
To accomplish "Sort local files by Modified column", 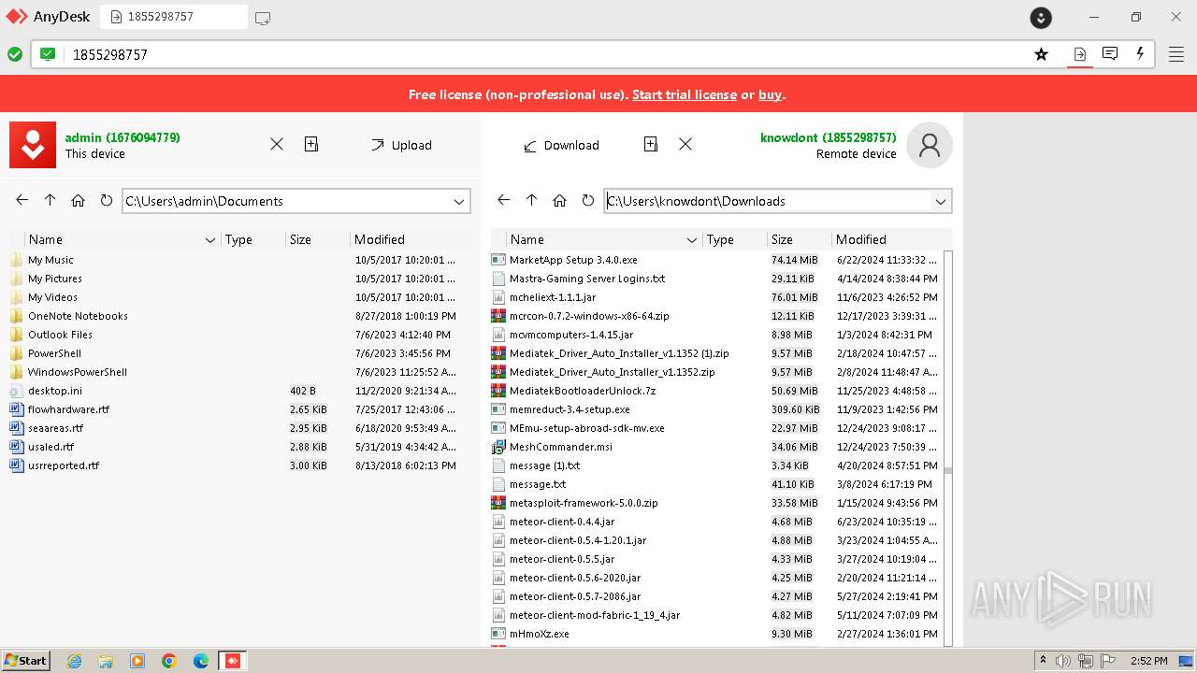I will (x=380, y=239).
